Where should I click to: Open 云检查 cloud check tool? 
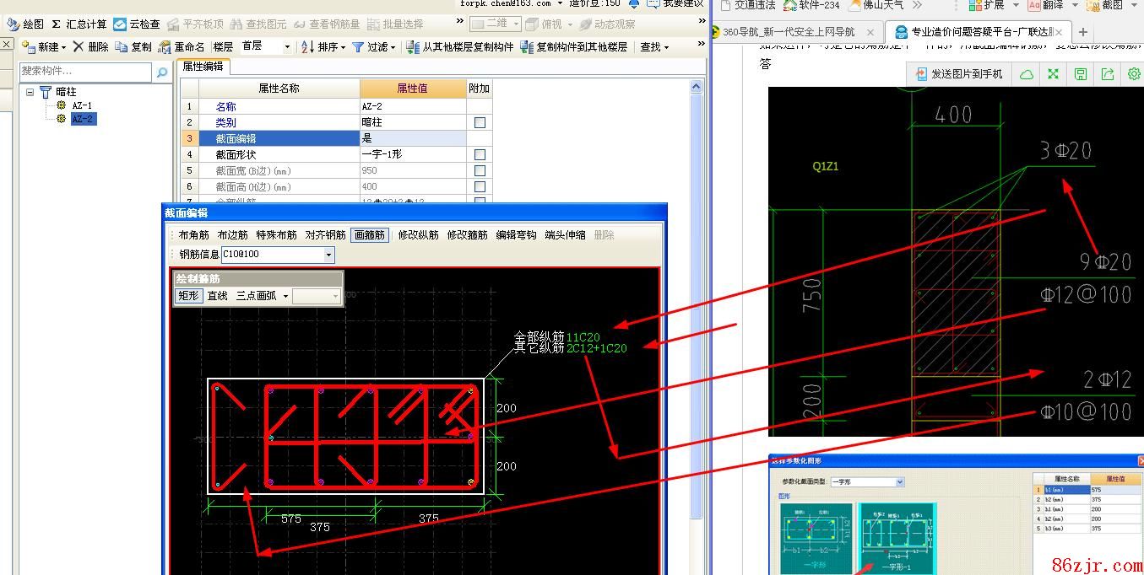point(121,24)
